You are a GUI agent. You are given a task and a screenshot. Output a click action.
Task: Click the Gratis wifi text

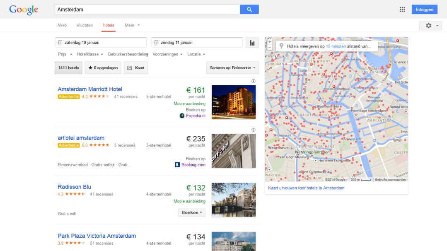pyautogui.click(x=67, y=214)
